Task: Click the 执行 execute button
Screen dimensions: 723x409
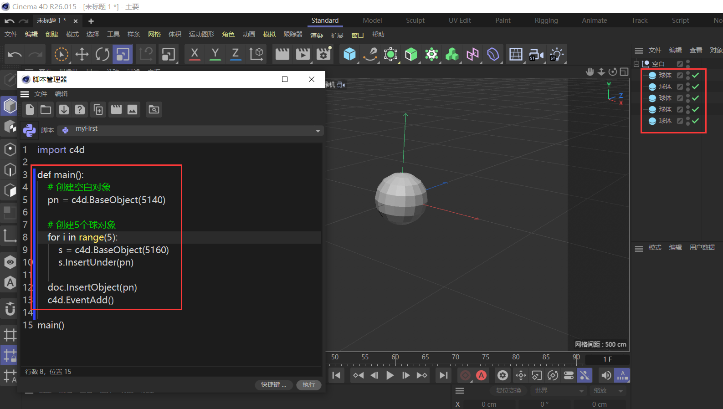Action: point(309,385)
